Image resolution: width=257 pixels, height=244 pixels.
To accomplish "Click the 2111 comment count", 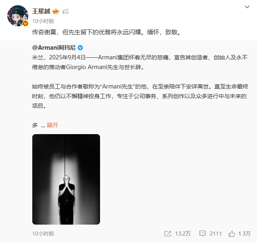I will point(215,233).
